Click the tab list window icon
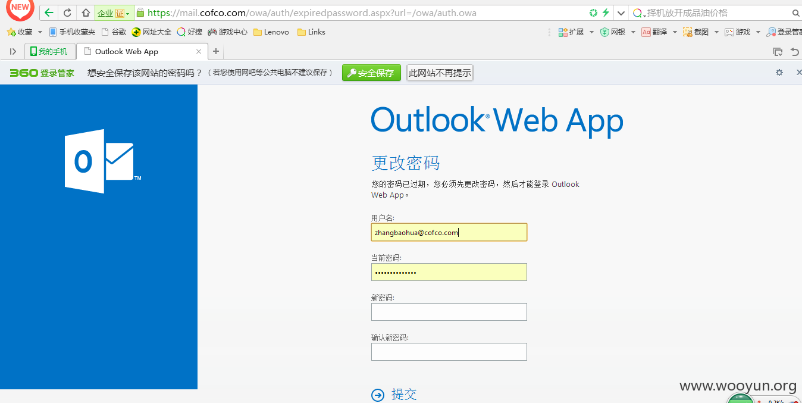This screenshot has height=403, width=802. click(x=777, y=52)
